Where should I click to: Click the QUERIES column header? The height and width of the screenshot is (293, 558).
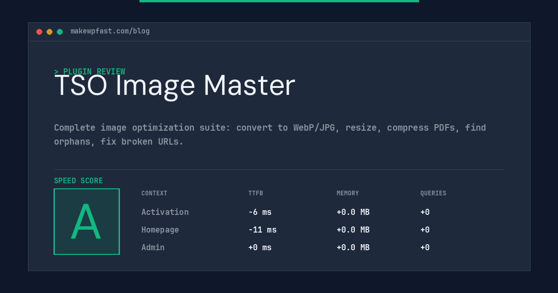[x=433, y=193]
